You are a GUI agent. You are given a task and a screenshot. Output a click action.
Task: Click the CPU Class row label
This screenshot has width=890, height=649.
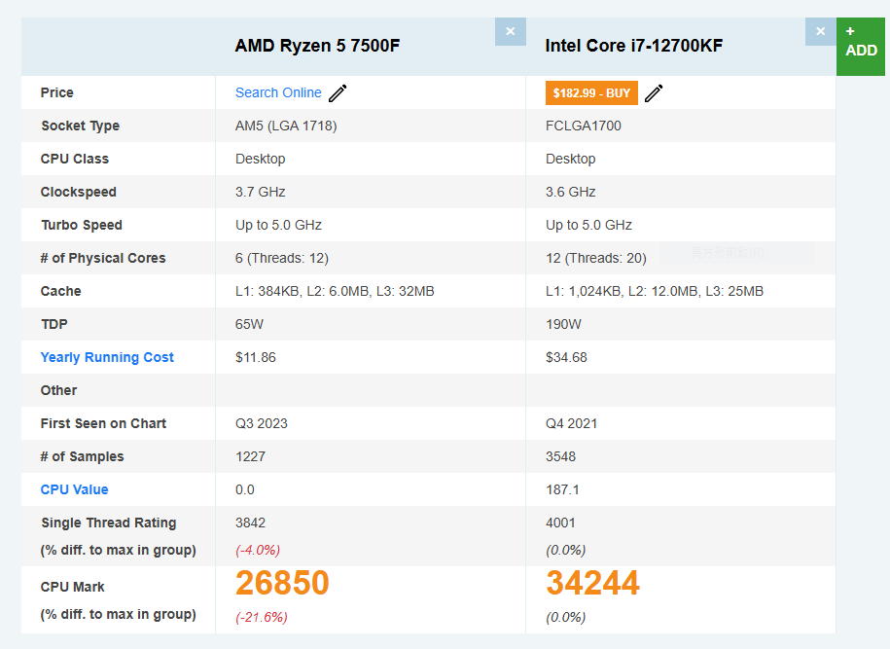pyautogui.click(x=74, y=159)
